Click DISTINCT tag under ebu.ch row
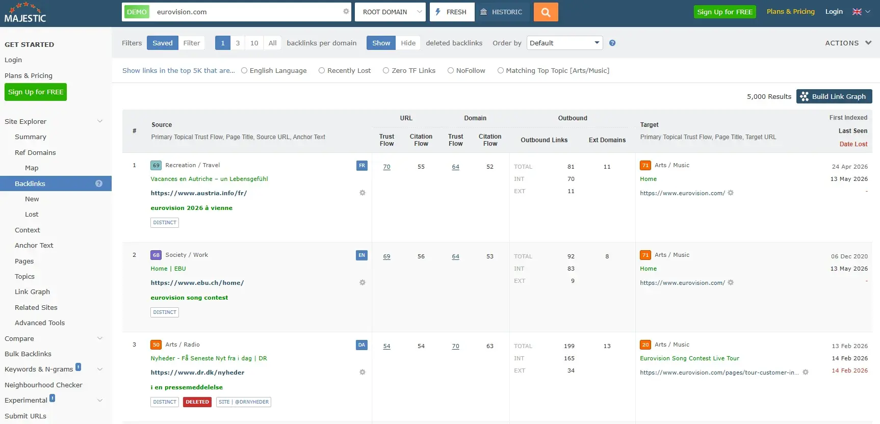The width and height of the screenshot is (880, 424). pyautogui.click(x=165, y=312)
